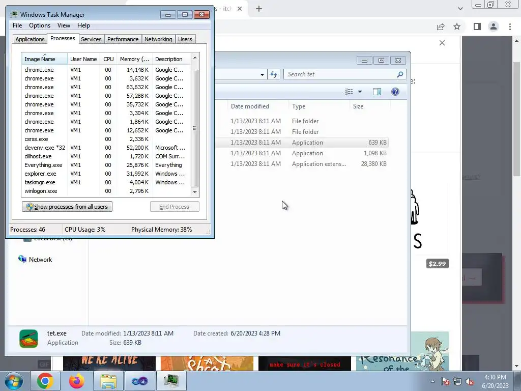The width and height of the screenshot is (521, 391).
Task: Click the Explorer refresh address icon
Action: pyautogui.click(x=274, y=74)
